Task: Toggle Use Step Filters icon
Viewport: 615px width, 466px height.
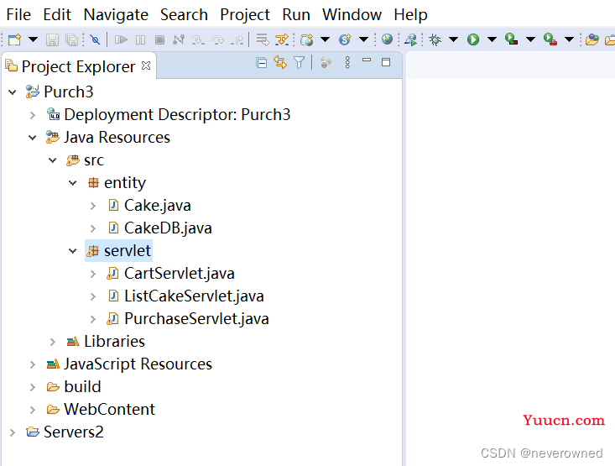Action: tap(282, 39)
